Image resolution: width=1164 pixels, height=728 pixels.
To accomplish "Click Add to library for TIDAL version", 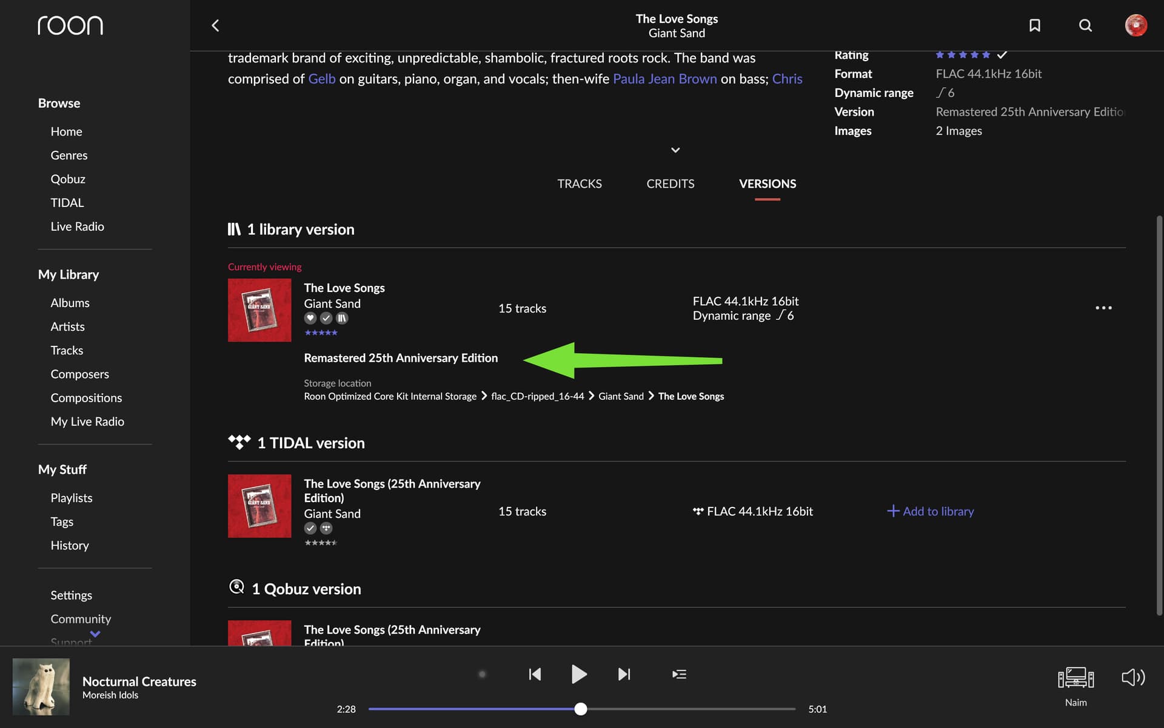I will pos(931,511).
